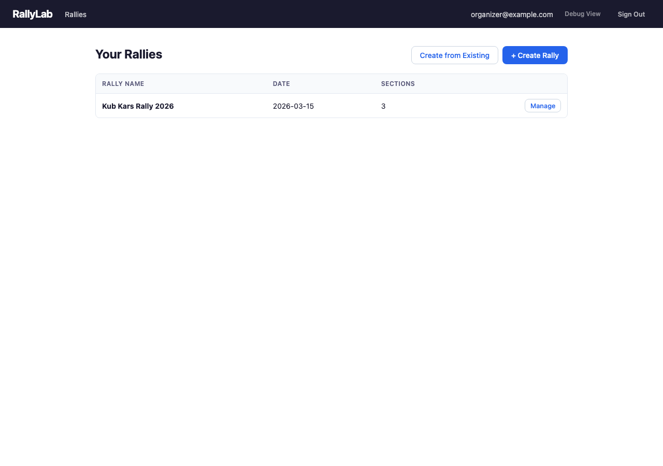Click the top navigation bar

click(331, 14)
